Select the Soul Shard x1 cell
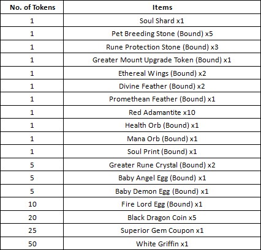 162,20
